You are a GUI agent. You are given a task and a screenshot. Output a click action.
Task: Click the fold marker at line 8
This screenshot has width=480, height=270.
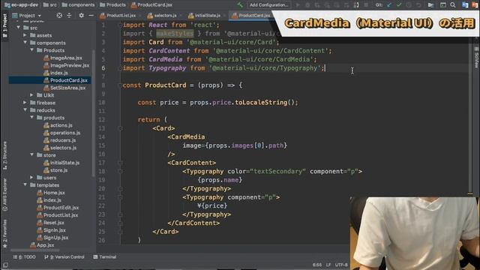point(120,85)
